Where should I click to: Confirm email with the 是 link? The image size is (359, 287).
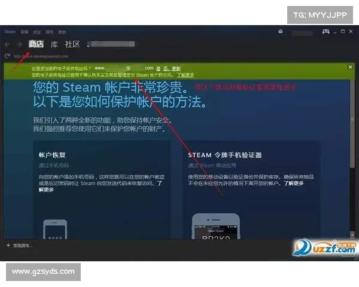pos(158,68)
